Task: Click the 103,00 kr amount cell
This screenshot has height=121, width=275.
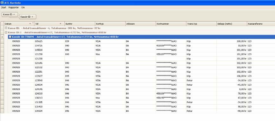Action: (232, 67)
